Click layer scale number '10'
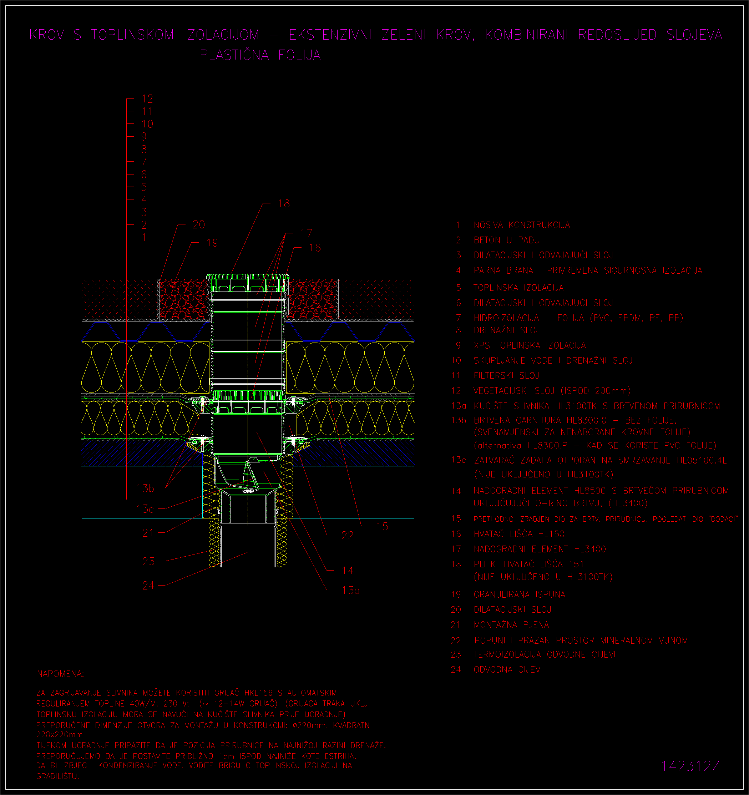 pyautogui.click(x=147, y=124)
